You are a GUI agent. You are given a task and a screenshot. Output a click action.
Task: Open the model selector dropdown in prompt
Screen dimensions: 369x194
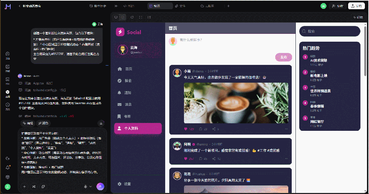[88, 186]
